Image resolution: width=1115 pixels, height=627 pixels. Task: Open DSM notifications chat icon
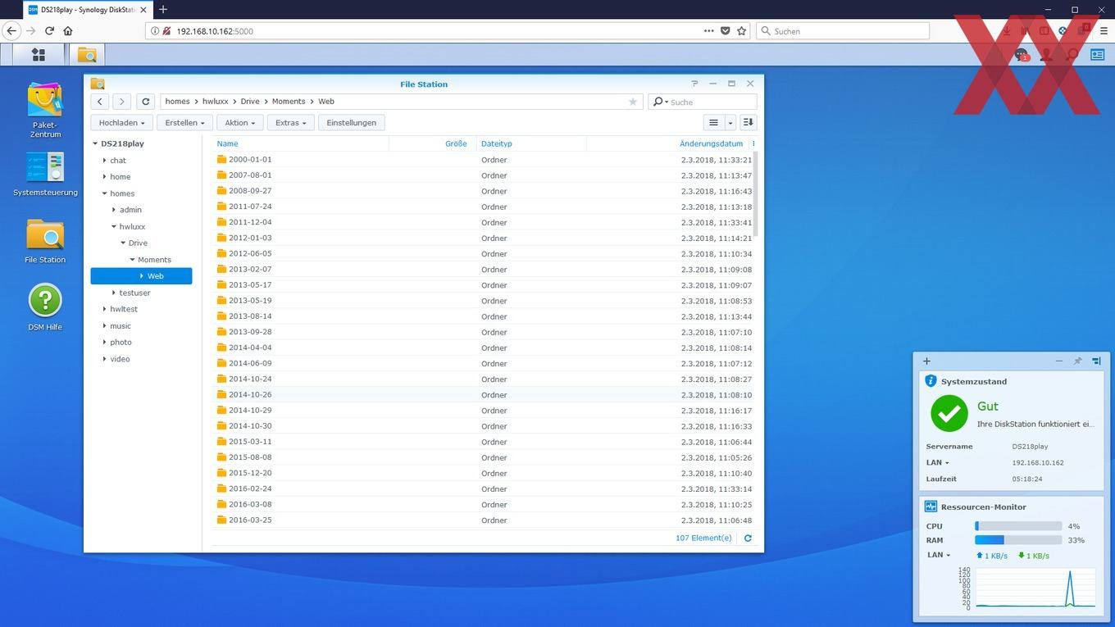click(1021, 55)
